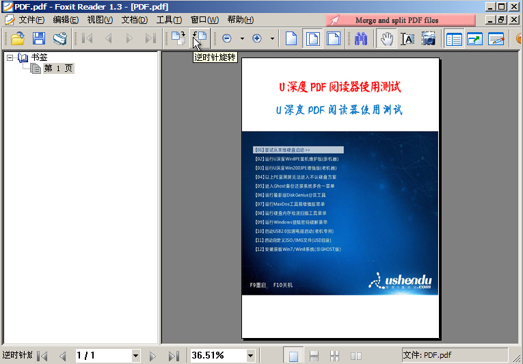The height and width of the screenshot is (364, 523).
Task: Open the 工具(T) menu
Action: point(169,20)
